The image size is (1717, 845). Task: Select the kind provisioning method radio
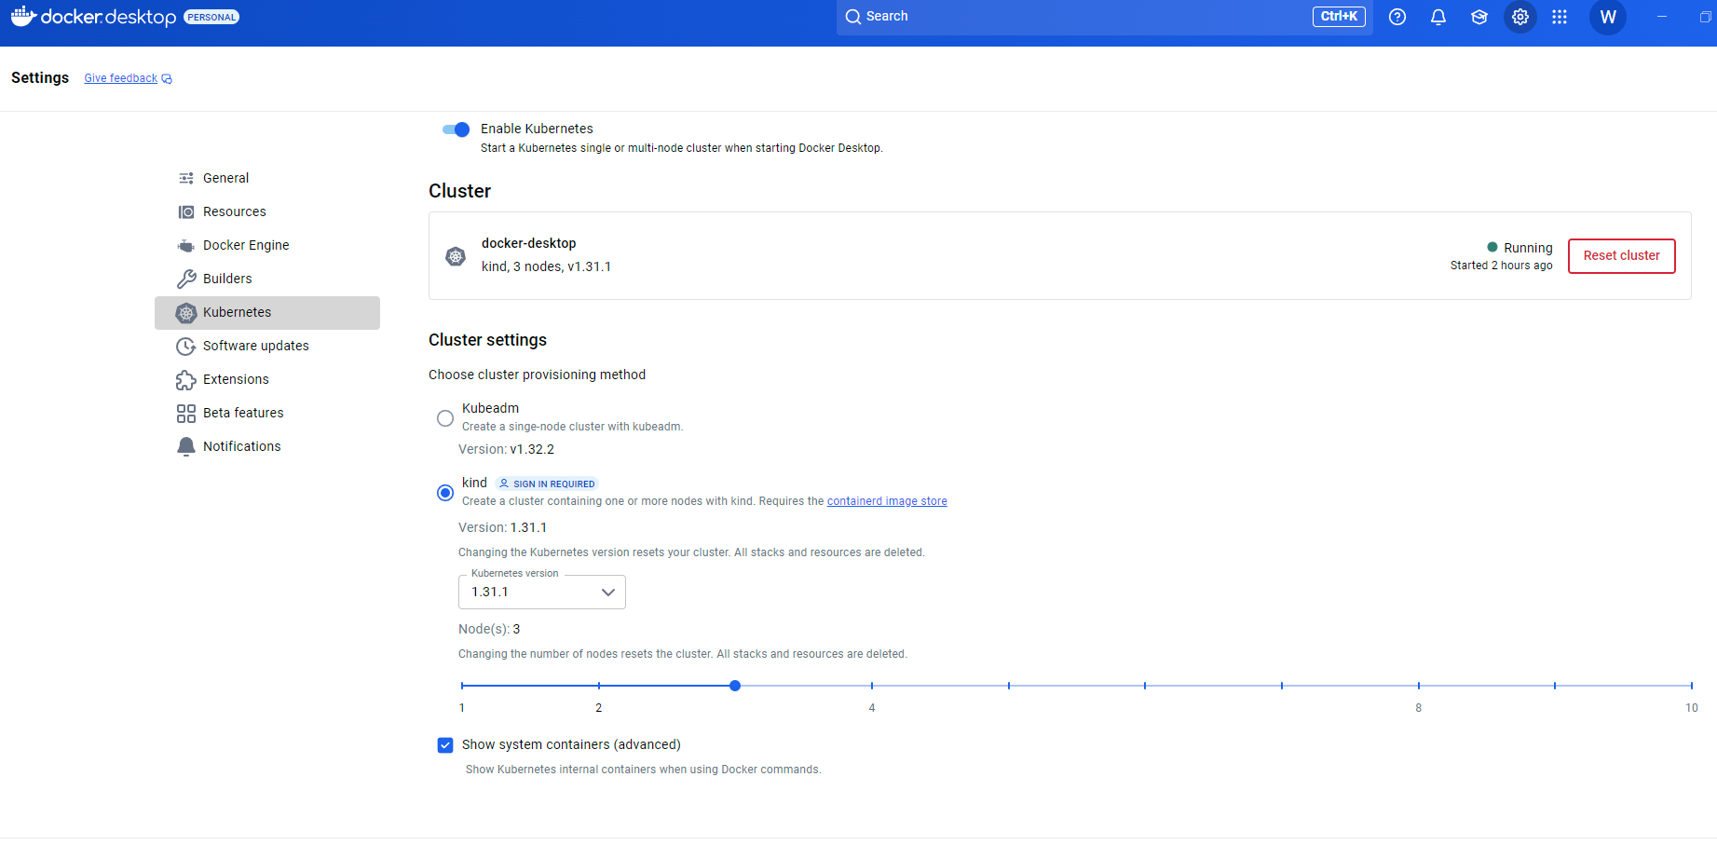(444, 492)
